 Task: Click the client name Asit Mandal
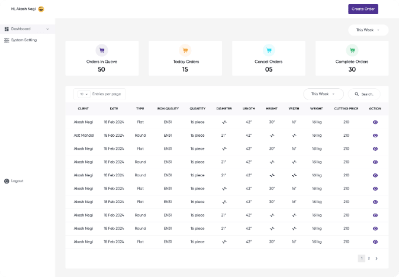click(84, 136)
